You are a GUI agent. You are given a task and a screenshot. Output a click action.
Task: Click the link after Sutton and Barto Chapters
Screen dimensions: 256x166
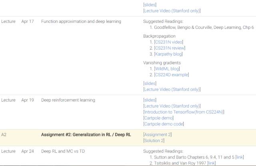click(x=240, y=157)
